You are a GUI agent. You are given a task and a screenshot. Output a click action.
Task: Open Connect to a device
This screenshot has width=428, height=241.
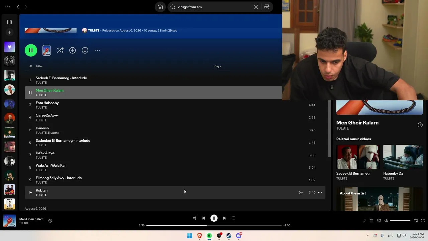pos(379,221)
